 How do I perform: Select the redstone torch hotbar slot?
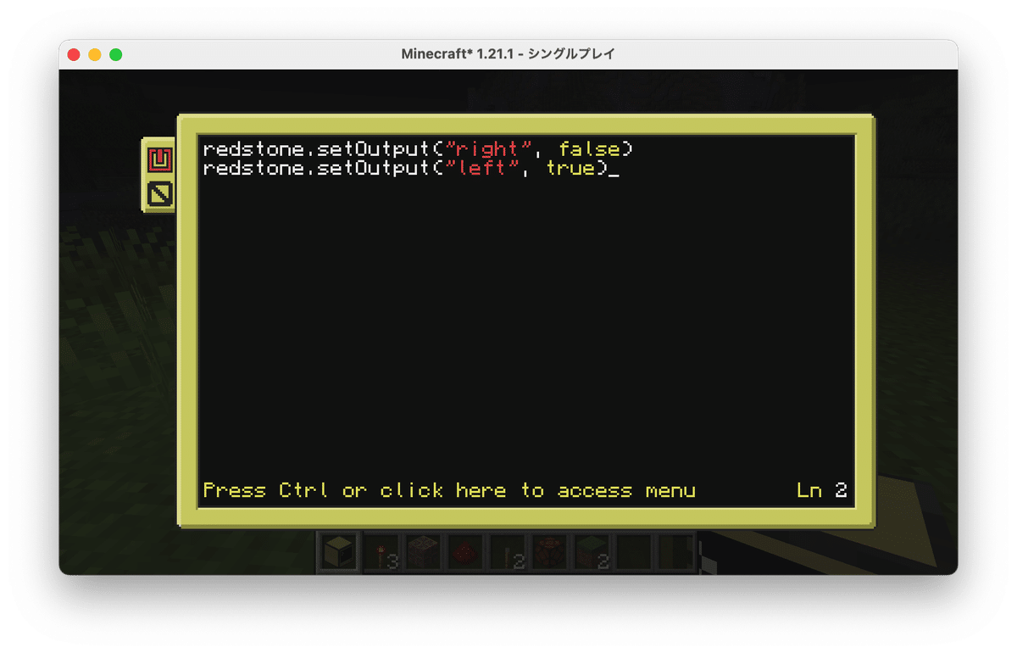point(382,553)
